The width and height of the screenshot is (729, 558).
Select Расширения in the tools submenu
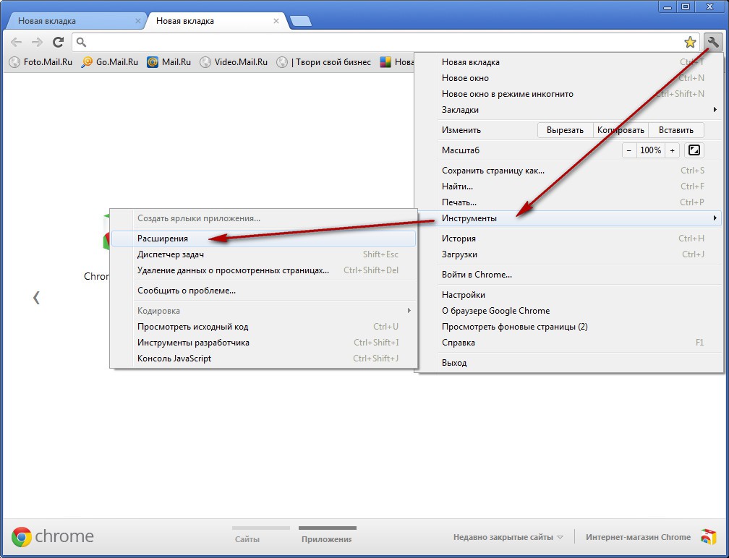[163, 239]
